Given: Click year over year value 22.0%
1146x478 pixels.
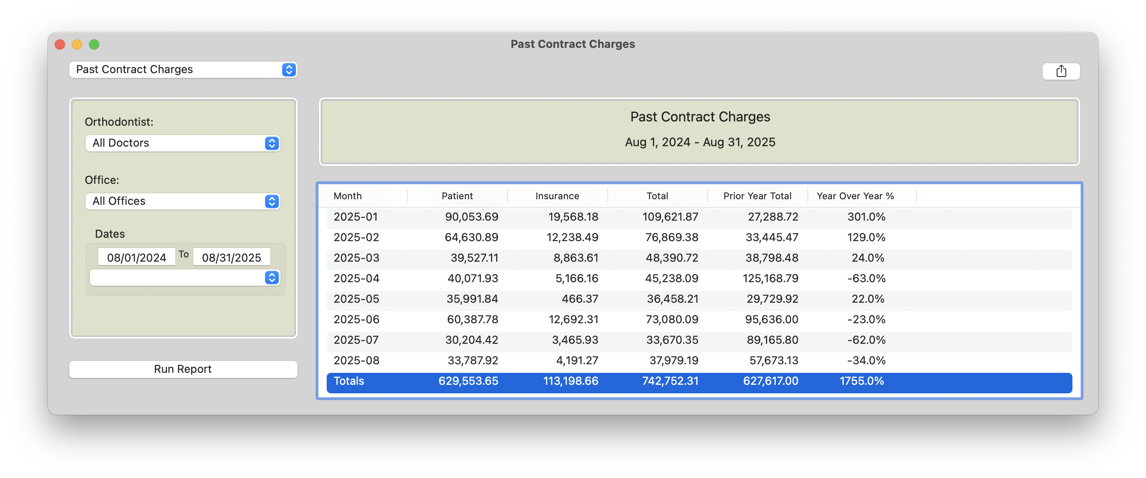Looking at the screenshot, I should pyautogui.click(x=868, y=299).
